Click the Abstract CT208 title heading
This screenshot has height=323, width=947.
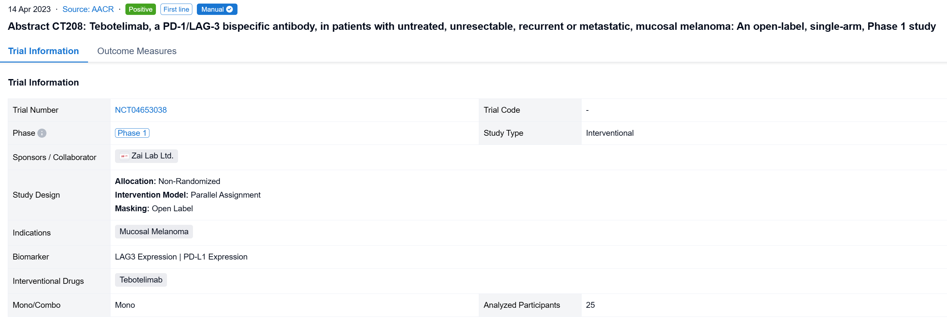point(471,26)
